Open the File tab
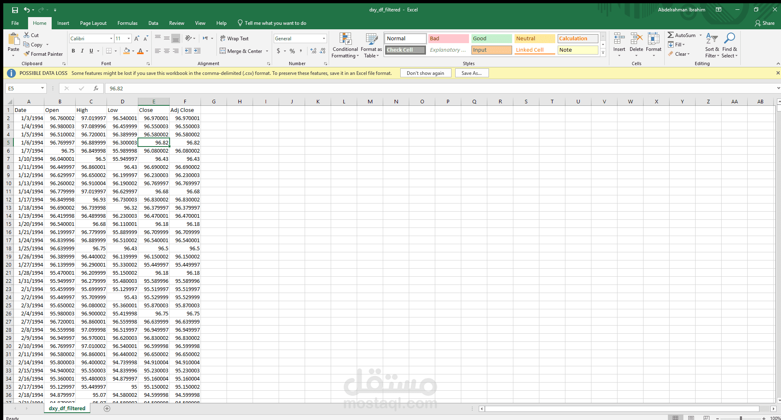The image size is (781, 420). coord(15,23)
